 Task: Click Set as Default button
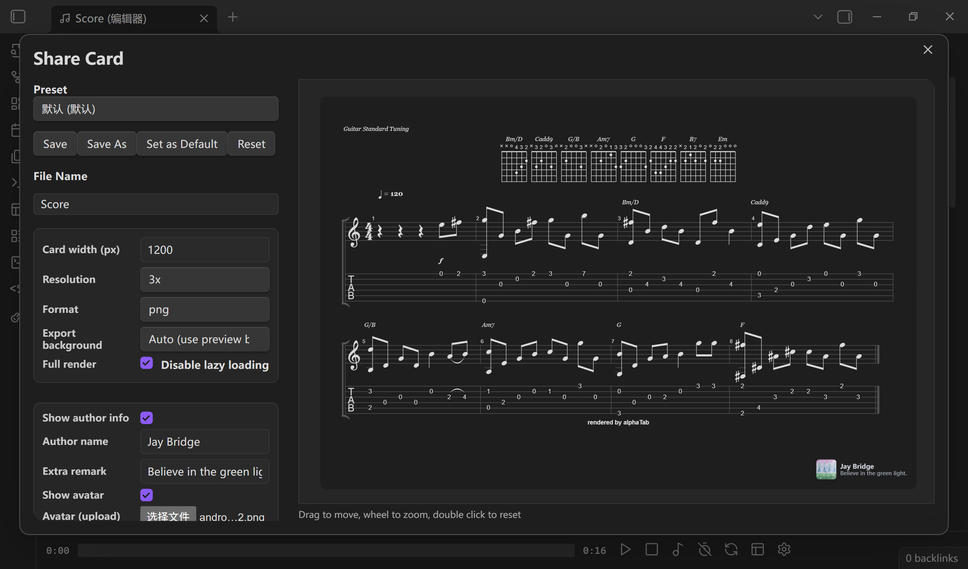pos(182,144)
